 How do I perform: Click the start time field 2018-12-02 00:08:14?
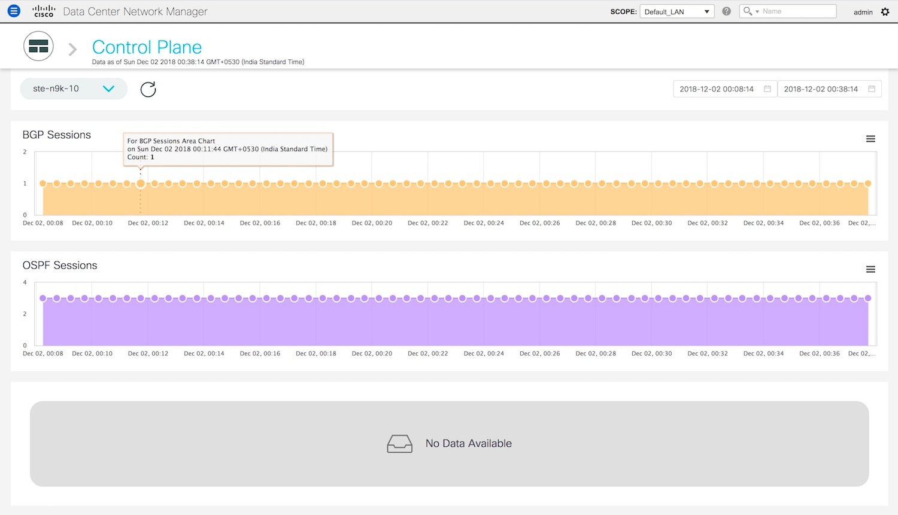tap(725, 89)
